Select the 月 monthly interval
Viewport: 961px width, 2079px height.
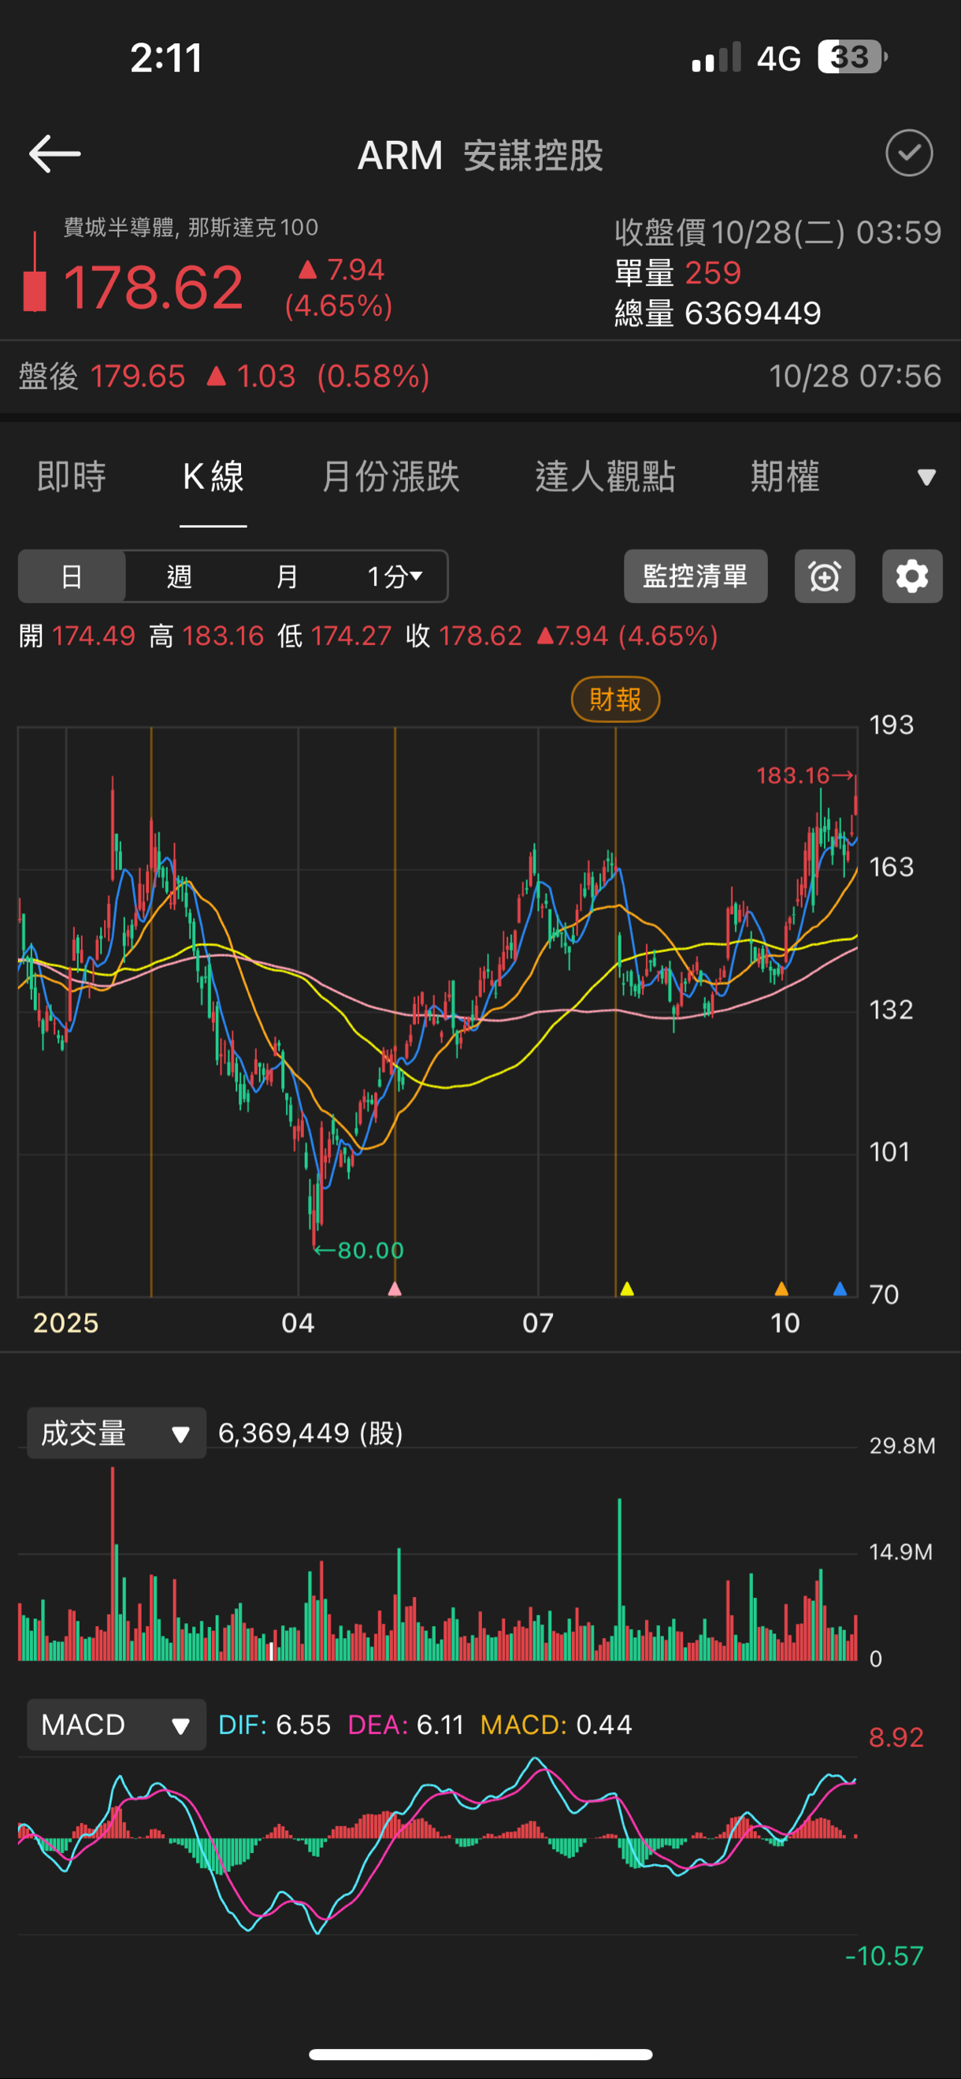click(x=287, y=576)
